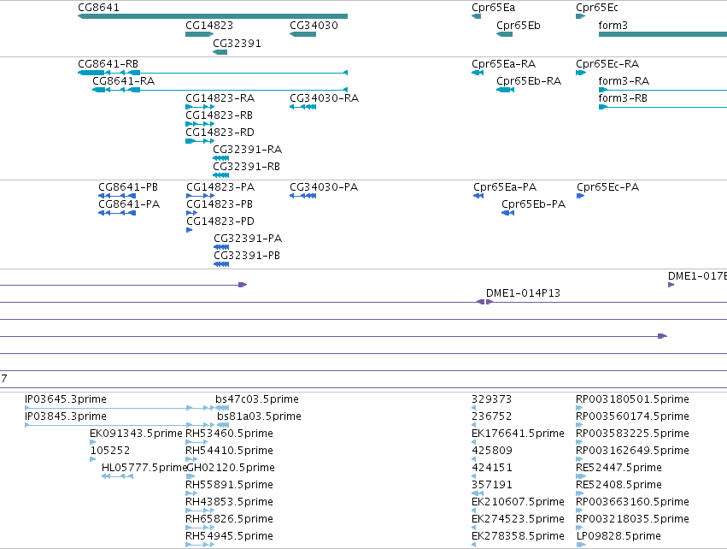Select EST bs81a03.5prime
Screen dimensions: 727x549
(223, 425)
